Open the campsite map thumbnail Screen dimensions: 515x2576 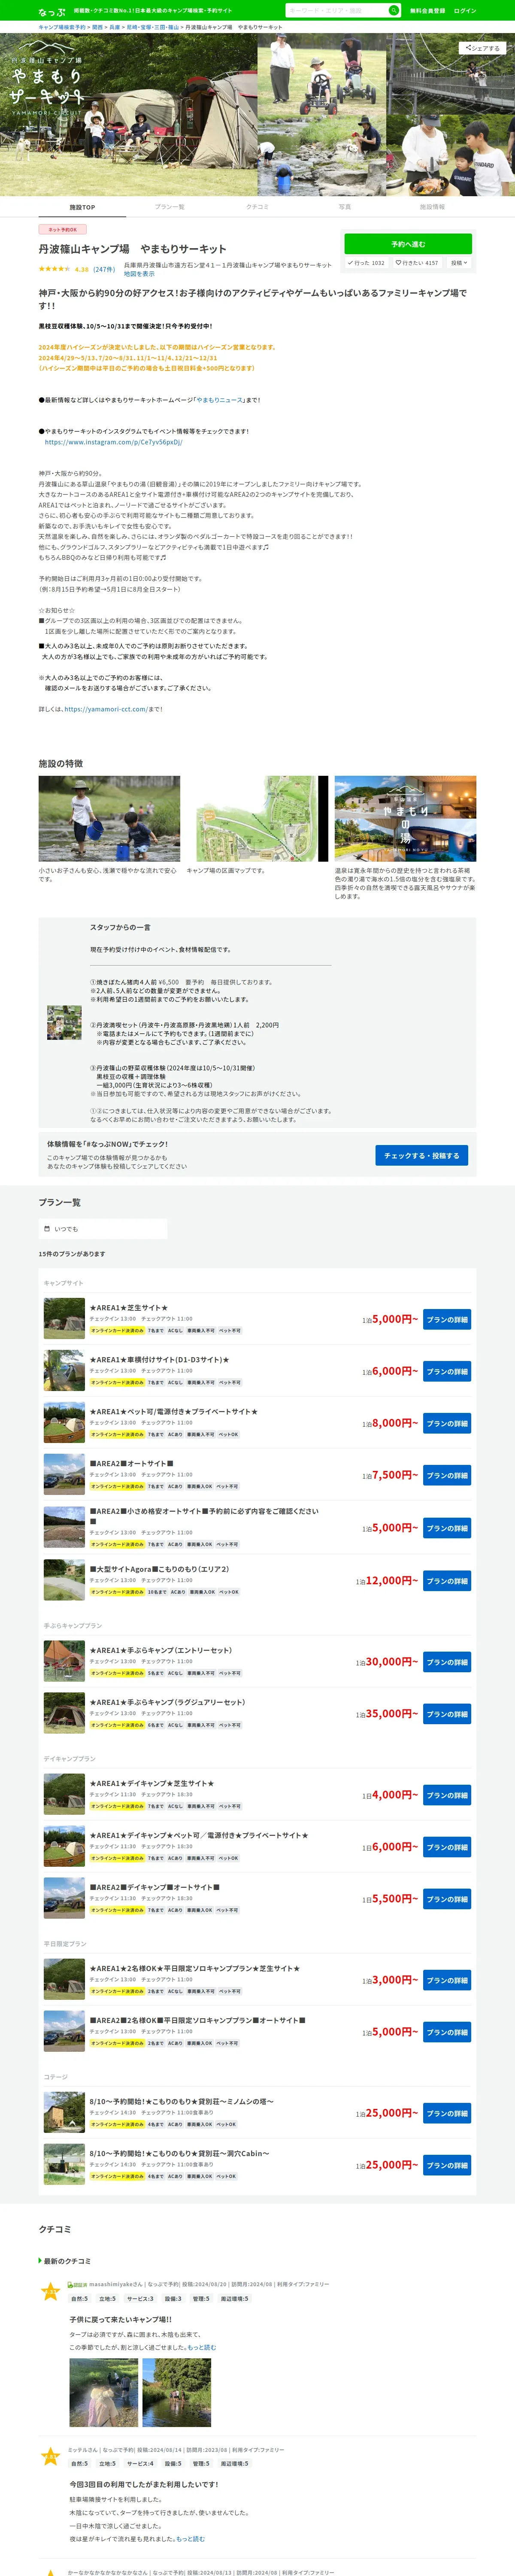click(x=257, y=819)
